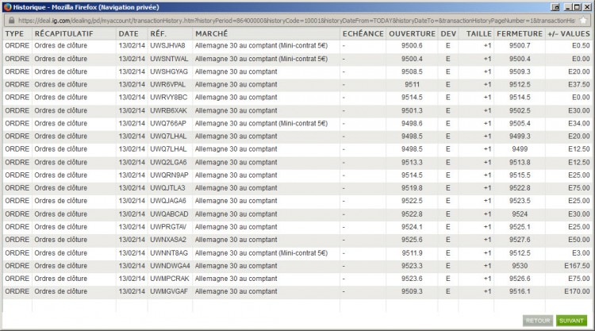Screen dimensions: 595x331
Task: Select reference UWRVY8BC
Action: click(169, 97)
